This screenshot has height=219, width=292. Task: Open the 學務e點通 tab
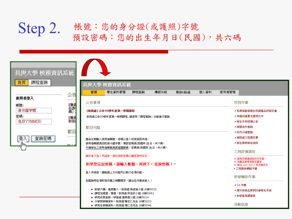[x=183, y=92]
